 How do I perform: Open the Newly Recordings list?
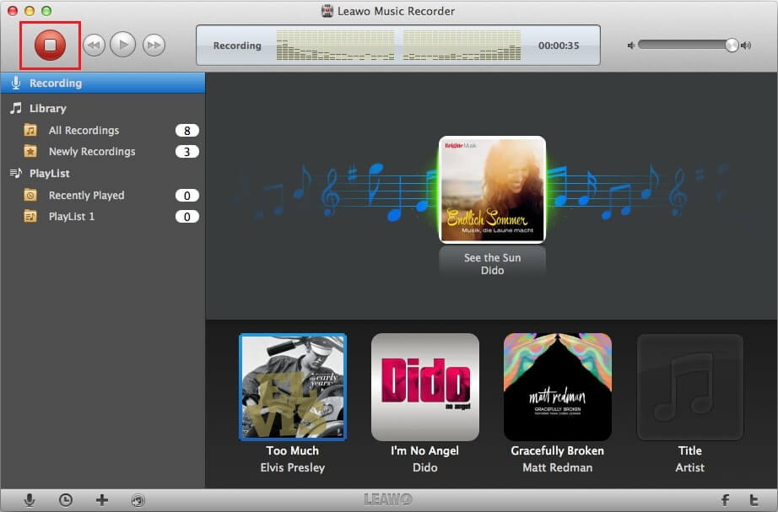click(x=91, y=152)
